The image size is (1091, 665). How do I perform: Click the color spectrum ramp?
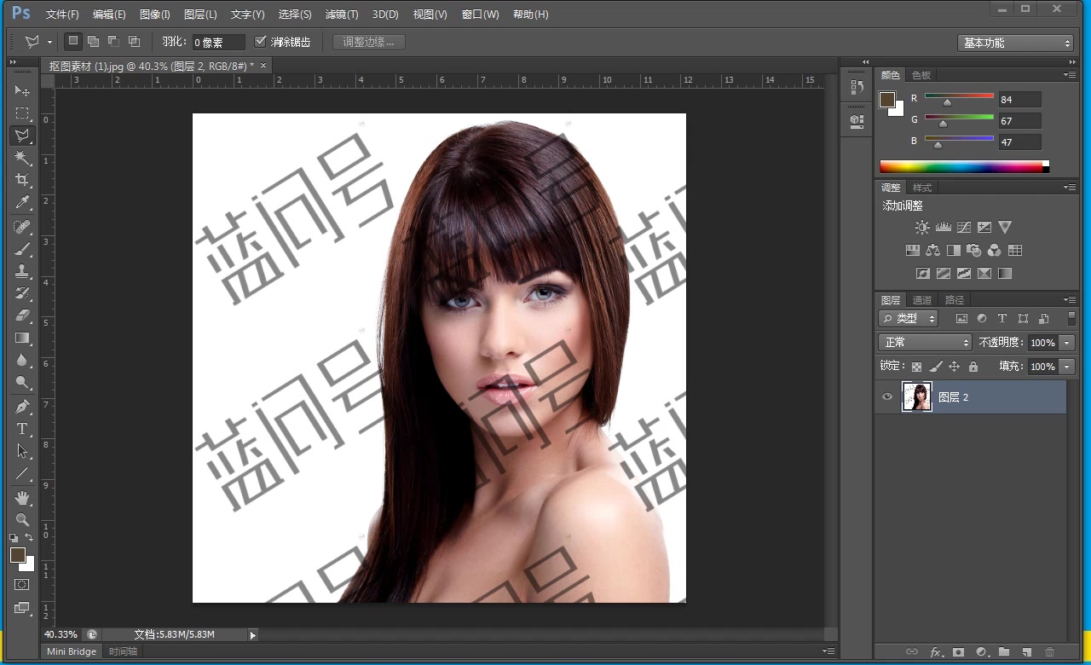click(964, 166)
